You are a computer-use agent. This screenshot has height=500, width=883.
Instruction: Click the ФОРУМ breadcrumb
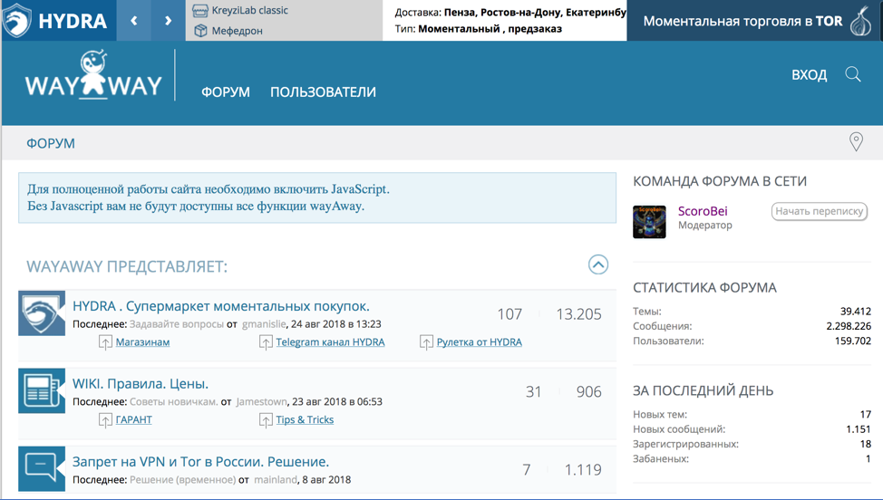click(x=51, y=143)
